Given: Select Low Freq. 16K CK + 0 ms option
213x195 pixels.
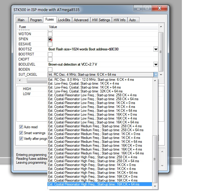Looking at the screenshot, I should coord(100,114).
